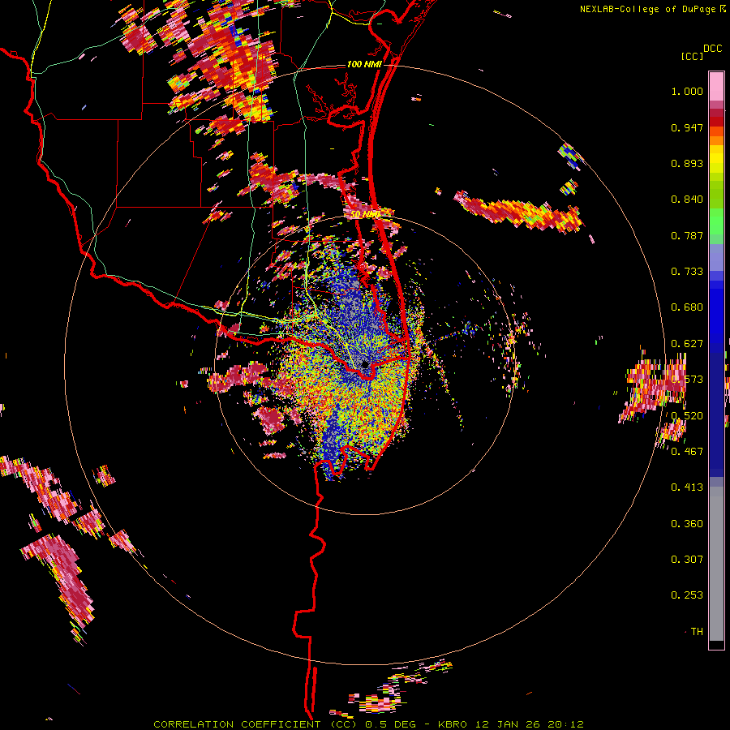Pick the light pink segment of color bar
Viewport: 730px width, 730px height.
click(x=716, y=86)
